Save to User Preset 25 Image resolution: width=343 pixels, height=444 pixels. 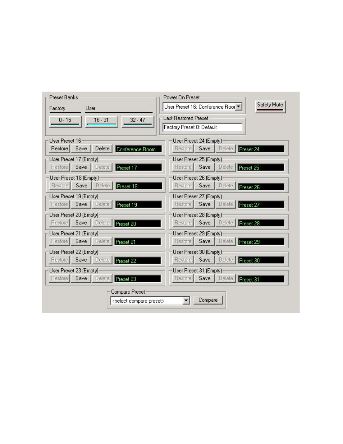[205, 167]
